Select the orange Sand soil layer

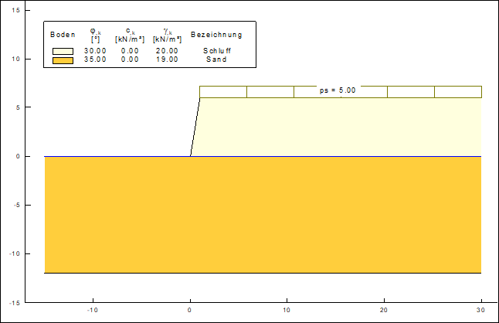tap(263, 215)
